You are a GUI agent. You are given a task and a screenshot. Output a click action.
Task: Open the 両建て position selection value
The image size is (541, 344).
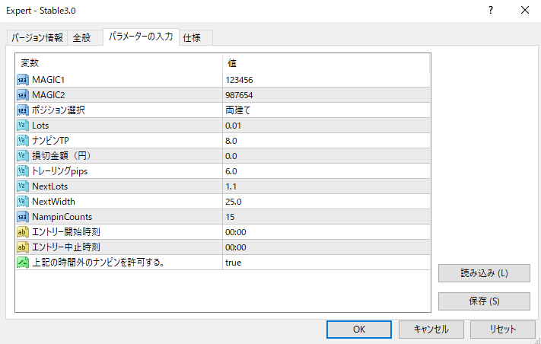(326, 110)
